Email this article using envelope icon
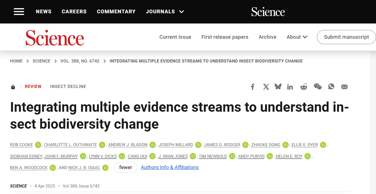 (344, 87)
